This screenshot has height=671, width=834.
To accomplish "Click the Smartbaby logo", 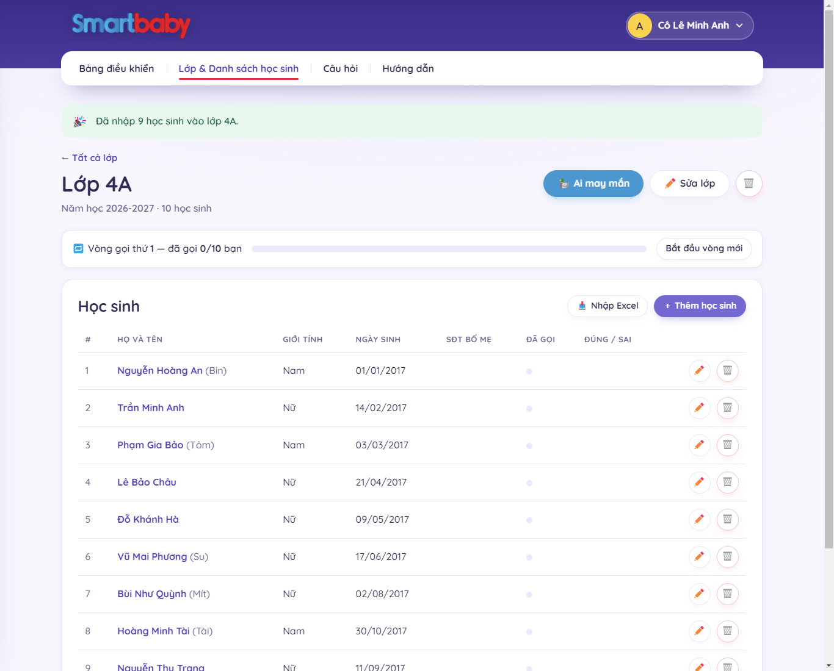I will click(131, 25).
